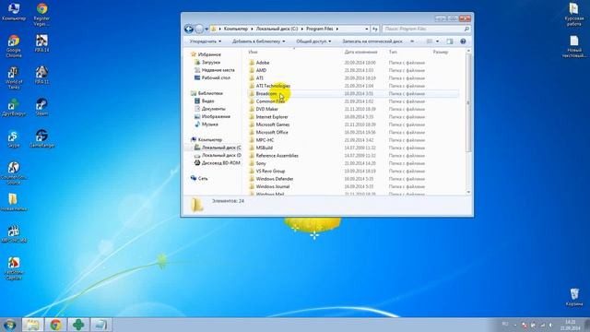This screenshot has height=332, width=590.
Task: Click the MPC-HC x64 desktop icon
Action: click(x=14, y=234)
